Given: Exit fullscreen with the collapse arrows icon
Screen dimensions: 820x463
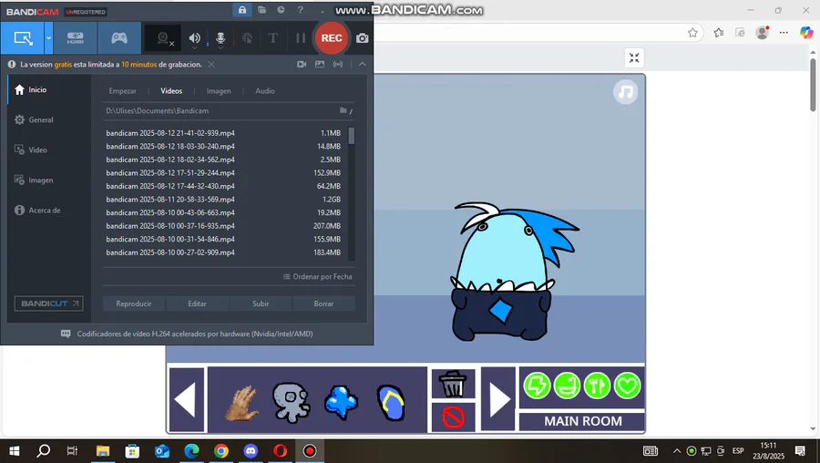Looking at the screenshot, I should coord(634,58).
